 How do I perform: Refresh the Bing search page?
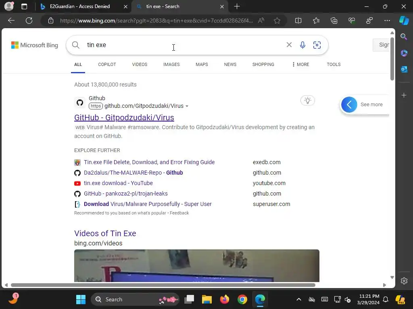coord(29,21)
